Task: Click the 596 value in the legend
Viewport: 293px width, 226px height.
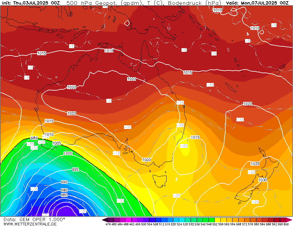Action: point(280,224)
